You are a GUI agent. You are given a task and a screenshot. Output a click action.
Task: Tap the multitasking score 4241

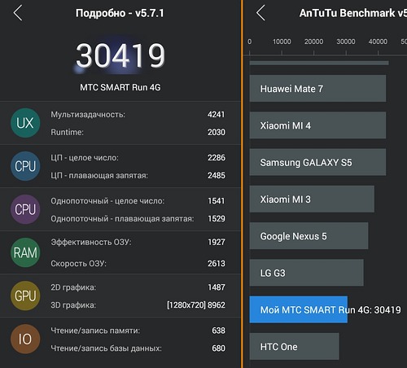217,115
